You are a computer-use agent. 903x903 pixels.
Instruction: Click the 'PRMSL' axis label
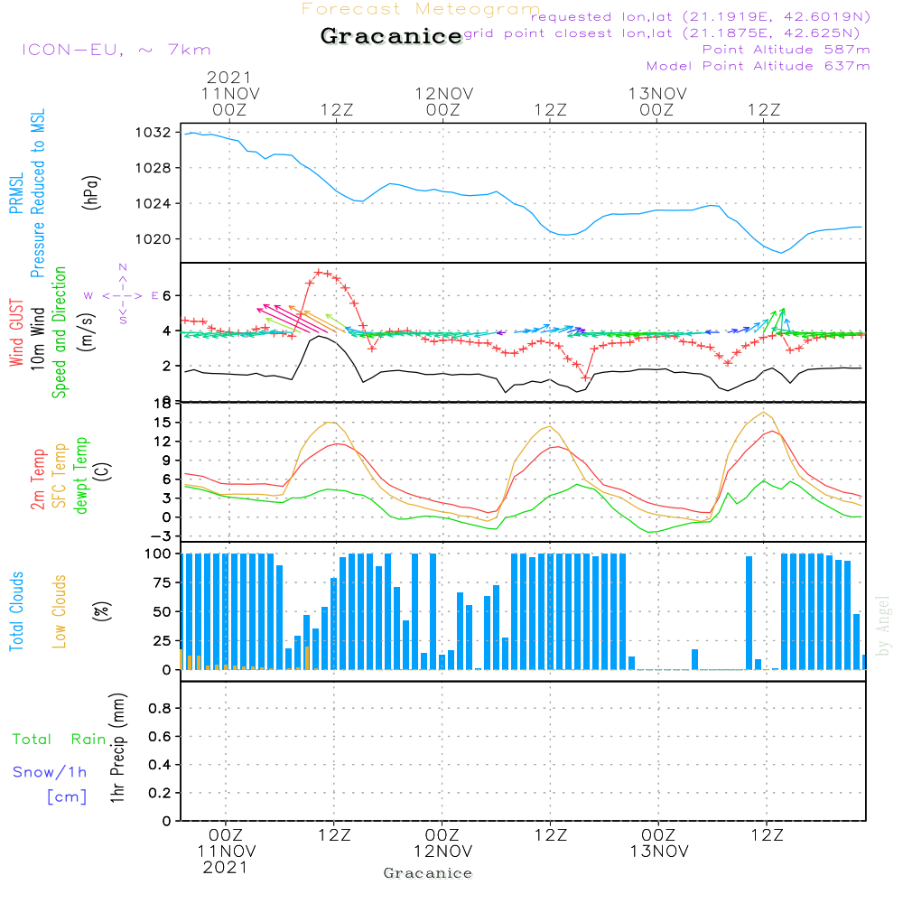point(16,193)
